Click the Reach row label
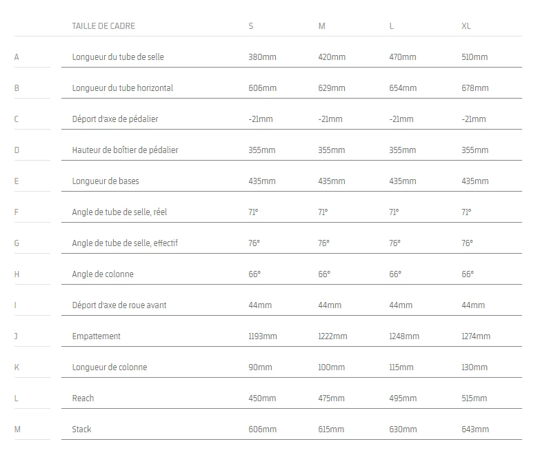540x455 pixels. click(83, 398)
